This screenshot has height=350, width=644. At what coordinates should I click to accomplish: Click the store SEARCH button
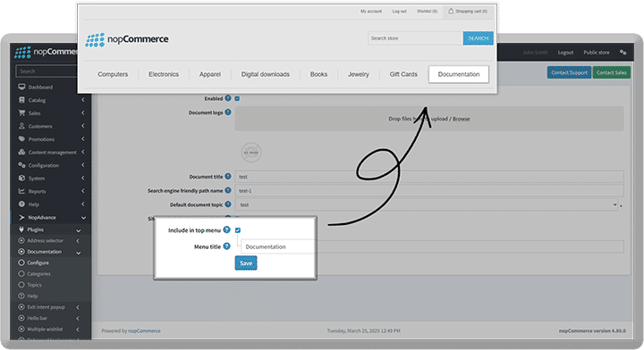(478, 38)
